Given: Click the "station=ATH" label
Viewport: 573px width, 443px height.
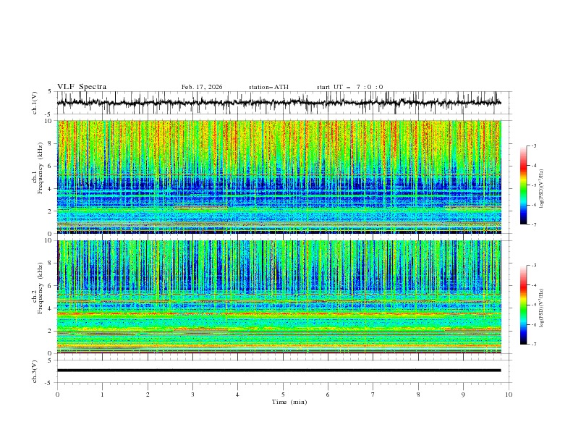Looking at the screenshot, I should (268, 87).
